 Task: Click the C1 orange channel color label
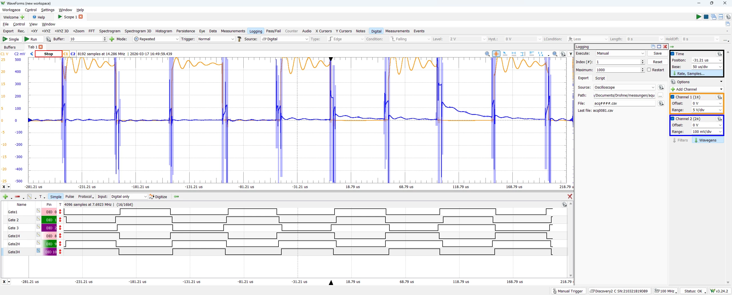[x=66, y=54]
